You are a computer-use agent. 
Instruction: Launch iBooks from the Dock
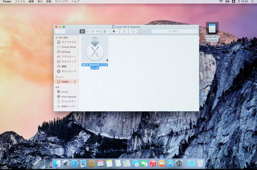pos(162,163)
